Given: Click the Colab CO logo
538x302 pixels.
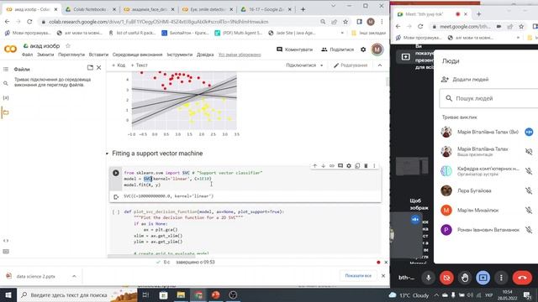Looking at the screenshot, I should click(10, 49).
